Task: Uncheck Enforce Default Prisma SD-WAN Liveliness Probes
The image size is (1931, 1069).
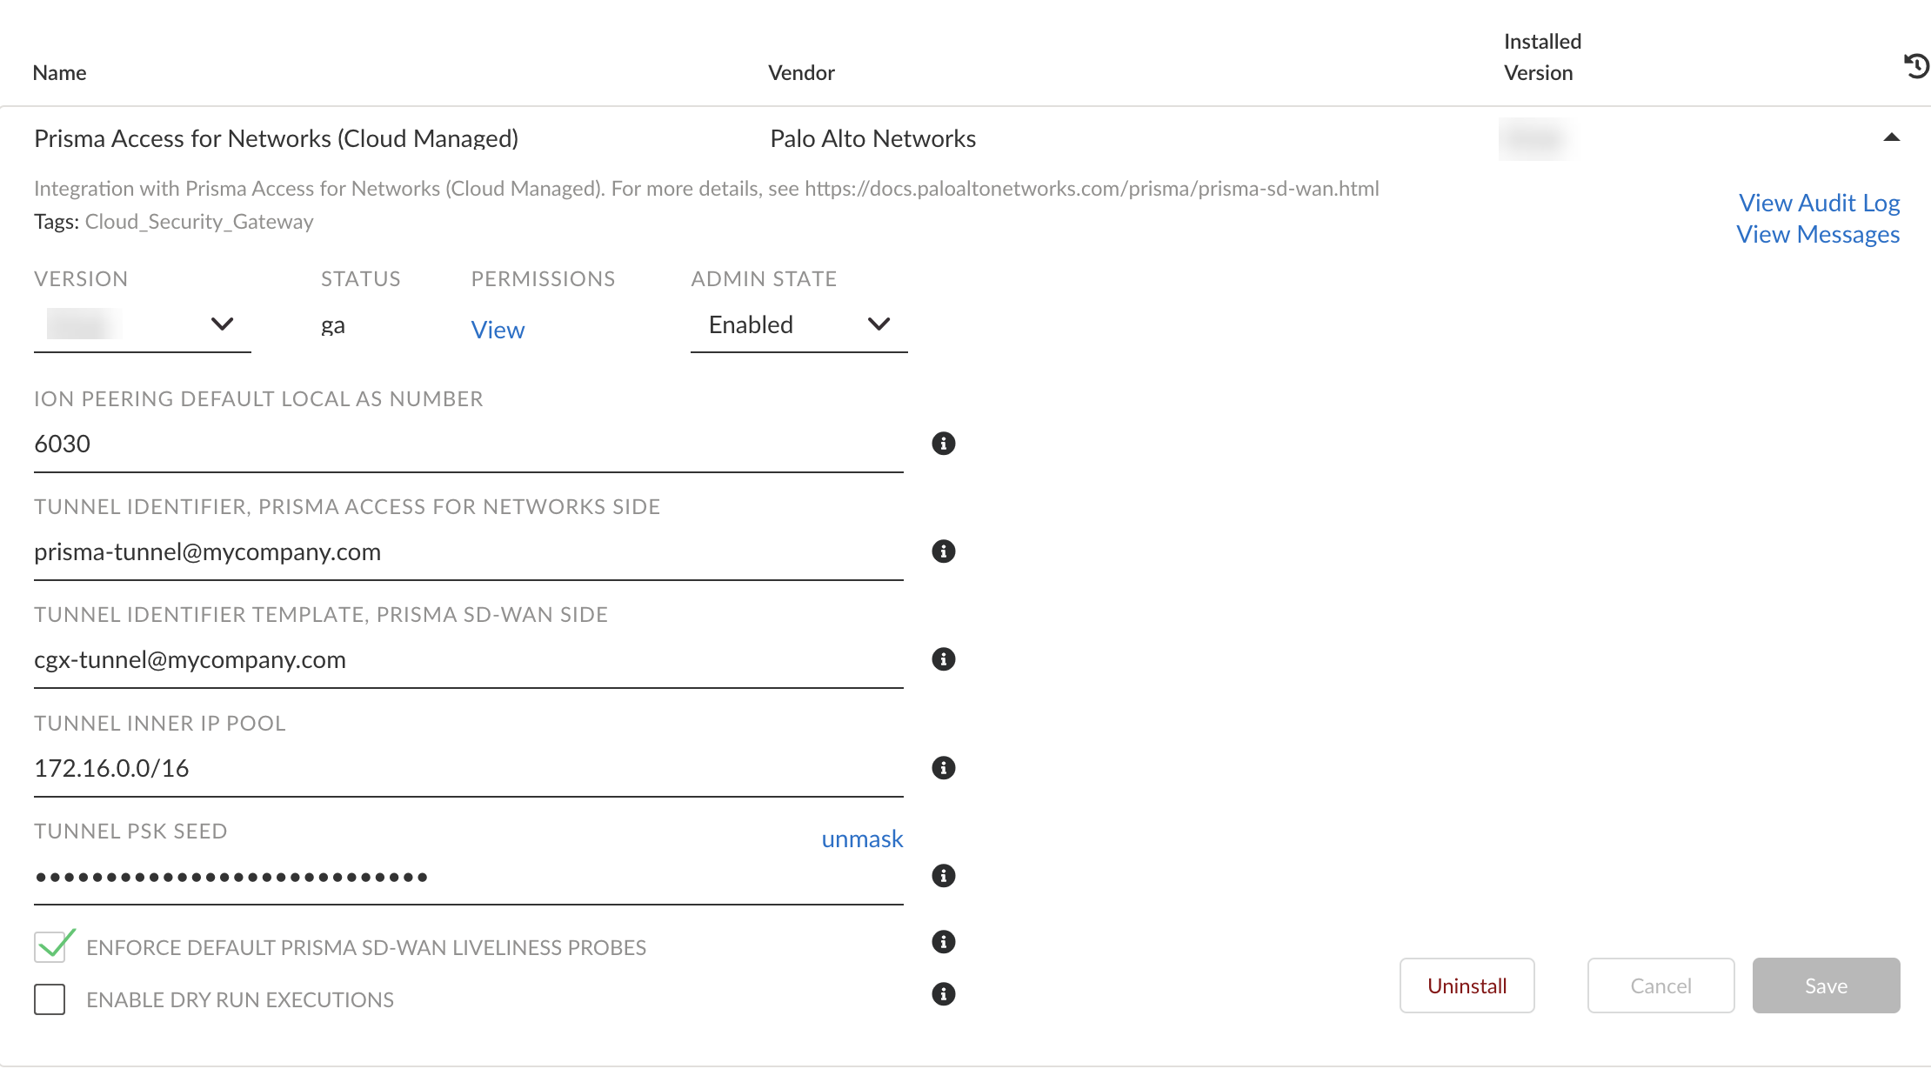Action: (x=50, y=946)
